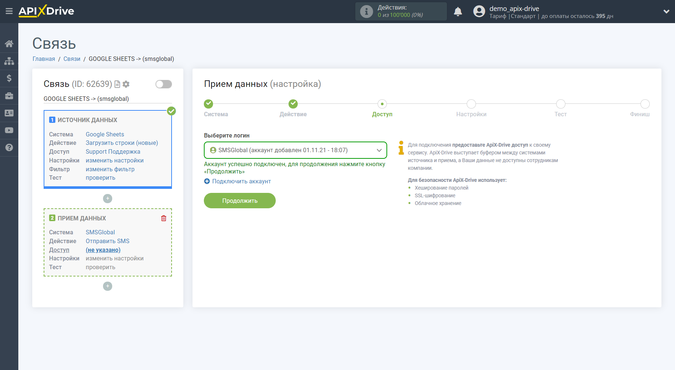
Task: Open the home sidebar icon
Action: click(9, 44)
